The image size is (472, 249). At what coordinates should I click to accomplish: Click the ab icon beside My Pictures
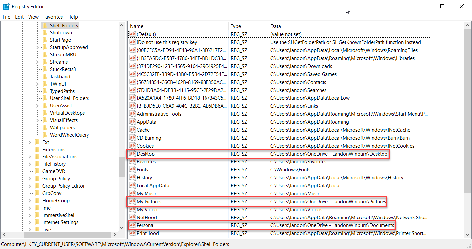[x=133, y=201]
